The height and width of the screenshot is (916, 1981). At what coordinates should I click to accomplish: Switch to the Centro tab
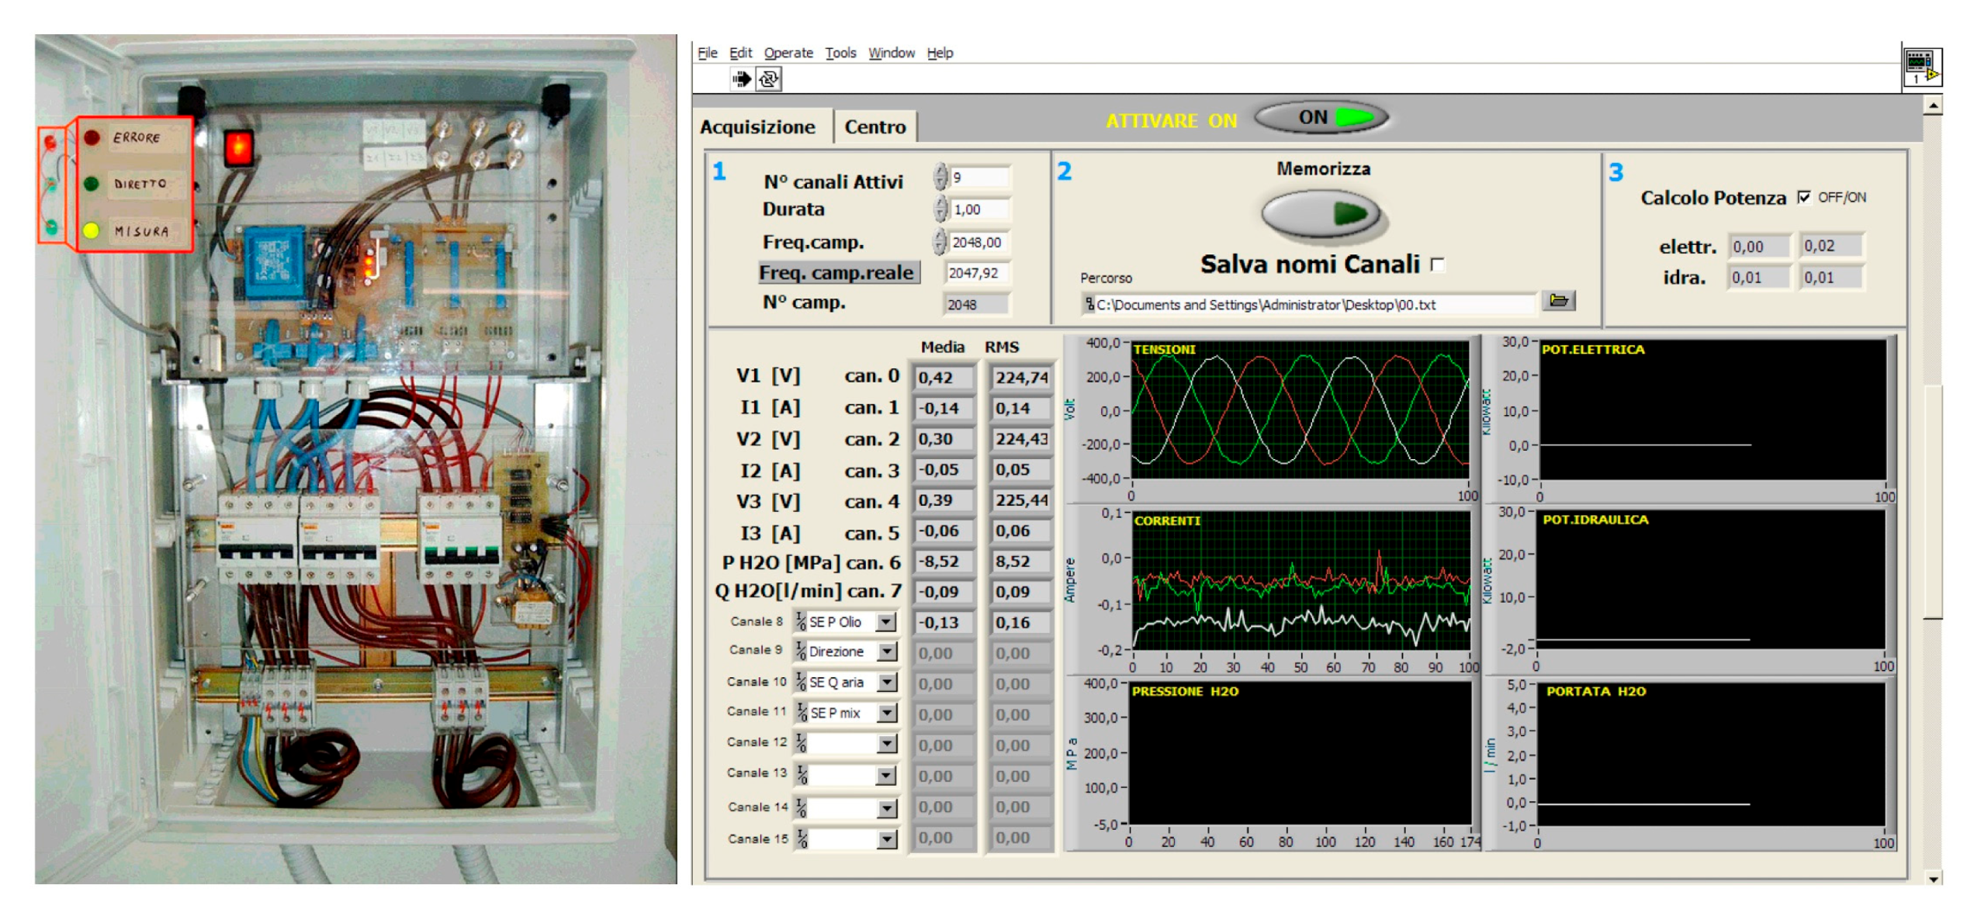pos(874,127)
